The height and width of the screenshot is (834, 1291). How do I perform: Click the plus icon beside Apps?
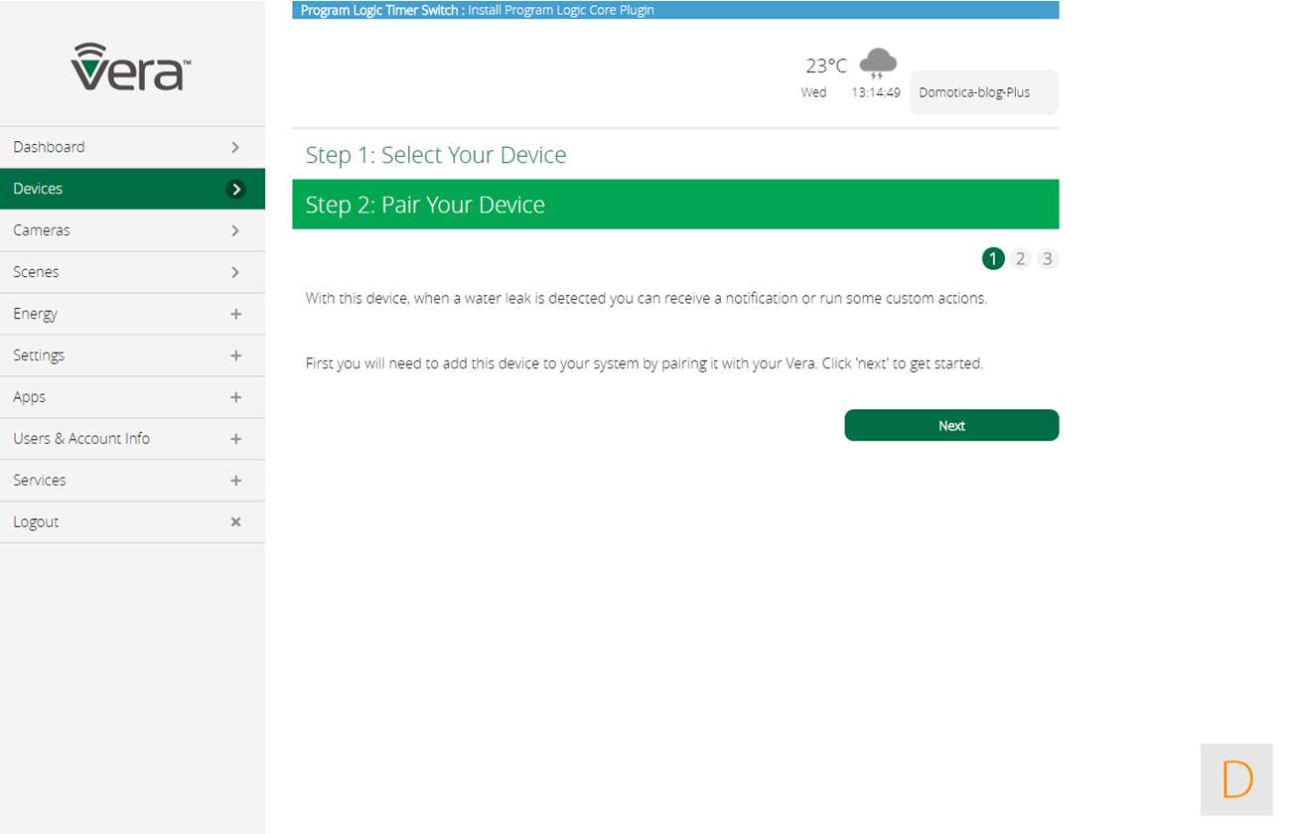(x=235, y=397)
